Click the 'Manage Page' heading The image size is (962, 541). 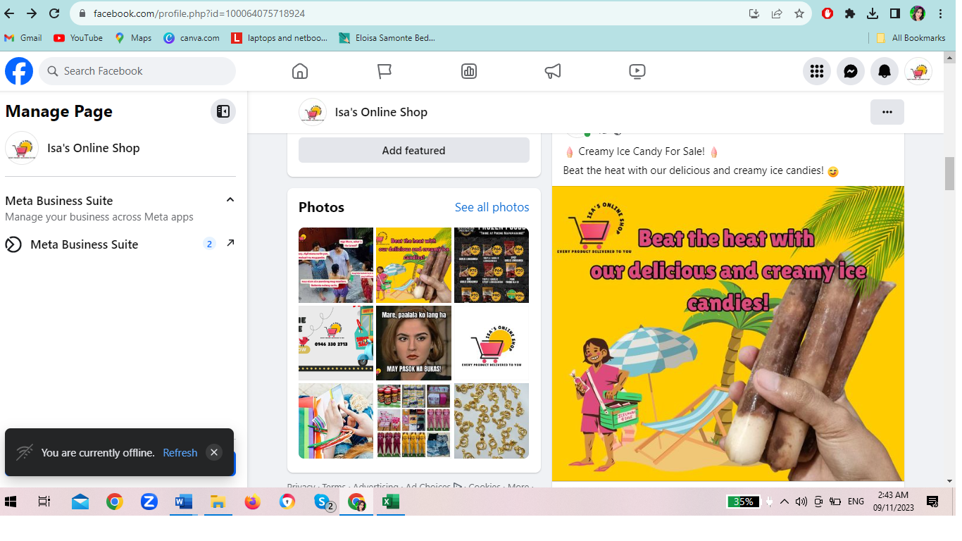[x=58, y=111]
